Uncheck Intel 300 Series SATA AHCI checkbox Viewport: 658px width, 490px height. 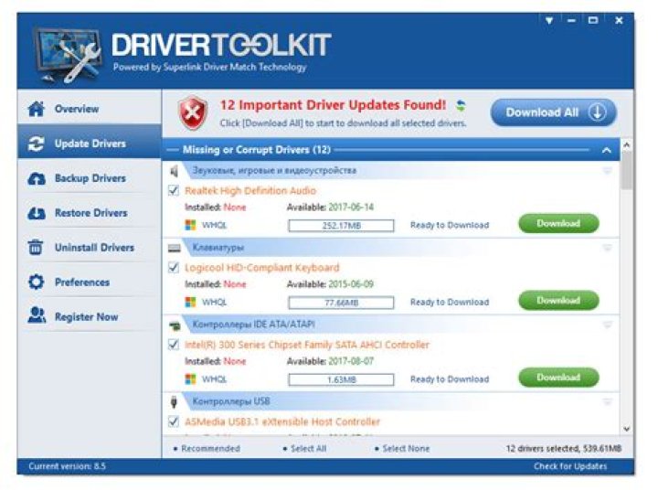174,345
